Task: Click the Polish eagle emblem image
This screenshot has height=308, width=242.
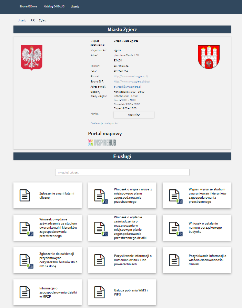Action: [x=32, y=58]
